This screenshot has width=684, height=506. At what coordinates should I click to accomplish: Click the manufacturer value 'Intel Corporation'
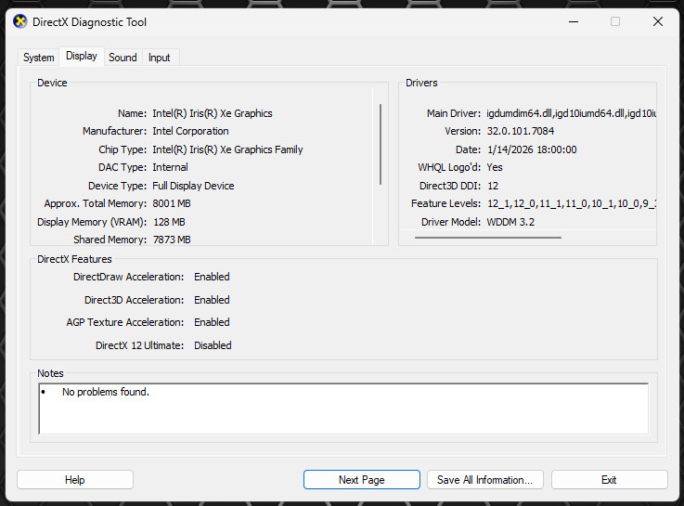190,131
